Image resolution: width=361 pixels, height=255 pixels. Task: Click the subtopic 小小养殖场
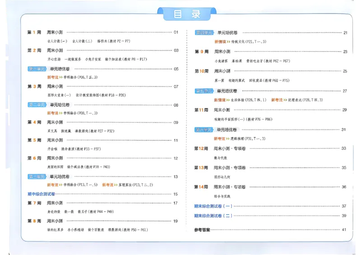pos(75,230)
